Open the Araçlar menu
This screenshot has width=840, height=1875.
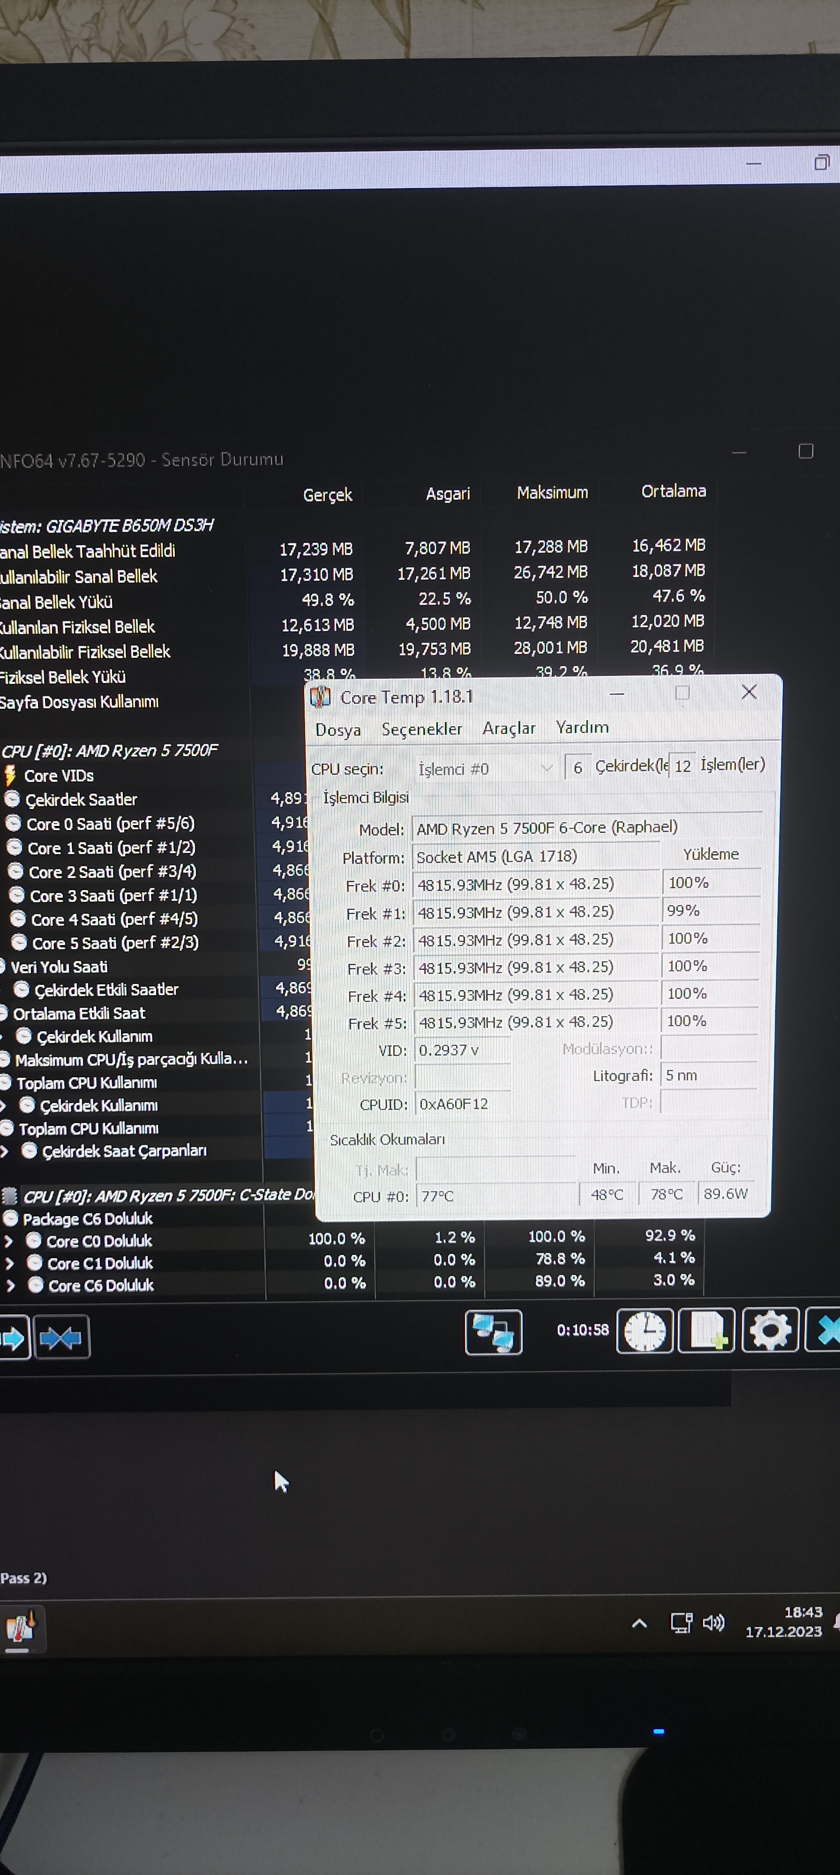[509, 728]
